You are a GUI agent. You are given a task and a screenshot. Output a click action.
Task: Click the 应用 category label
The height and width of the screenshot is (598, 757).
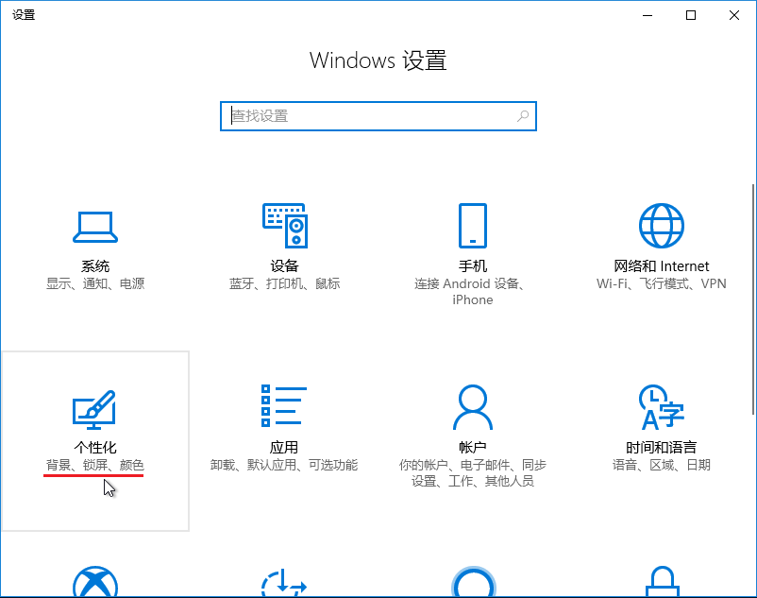284,447
